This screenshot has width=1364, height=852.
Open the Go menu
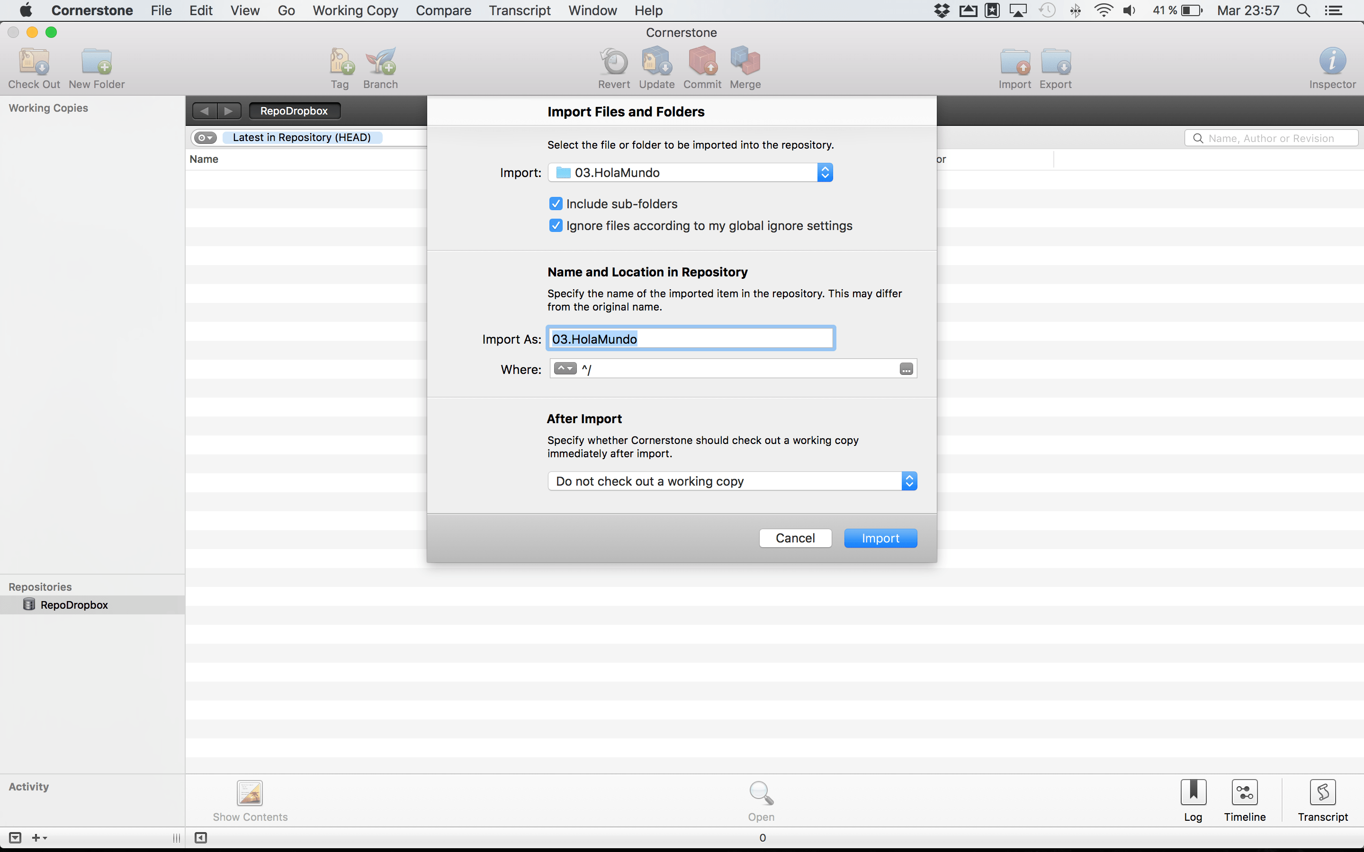286,11
